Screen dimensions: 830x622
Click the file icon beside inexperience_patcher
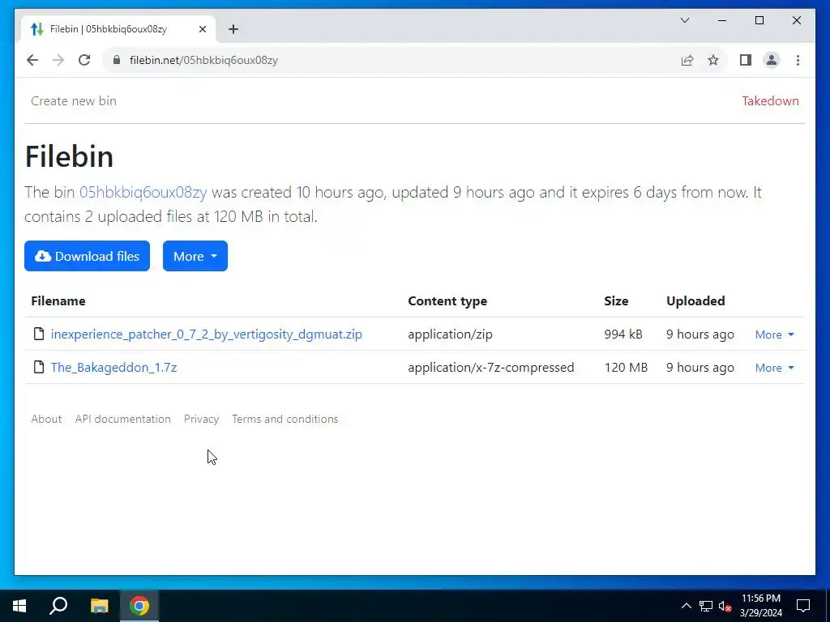39,334
